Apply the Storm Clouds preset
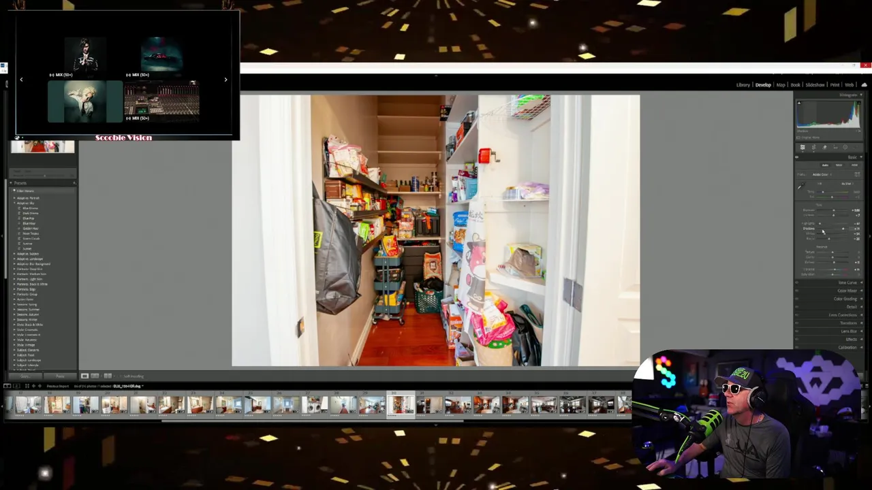The width and height of the screenshot is (872, 490). pyautogui.click(x=31, y=239)
